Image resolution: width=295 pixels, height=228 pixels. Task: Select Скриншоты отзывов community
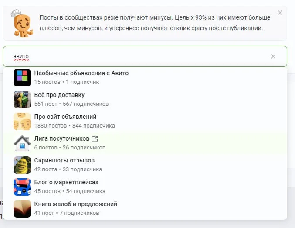[x=145, y=165]
